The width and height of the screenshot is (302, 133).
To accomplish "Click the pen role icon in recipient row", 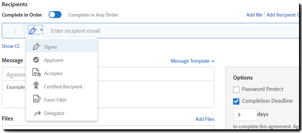I will point(33,30).
